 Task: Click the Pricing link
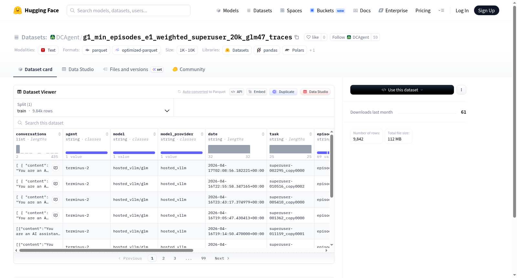tap(423, 10)
